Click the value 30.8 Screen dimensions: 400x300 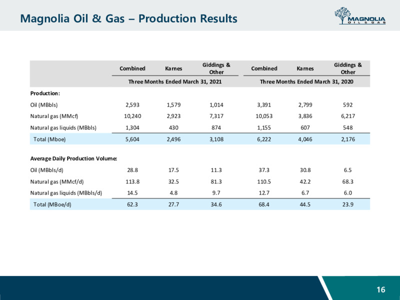pos(305,170)
